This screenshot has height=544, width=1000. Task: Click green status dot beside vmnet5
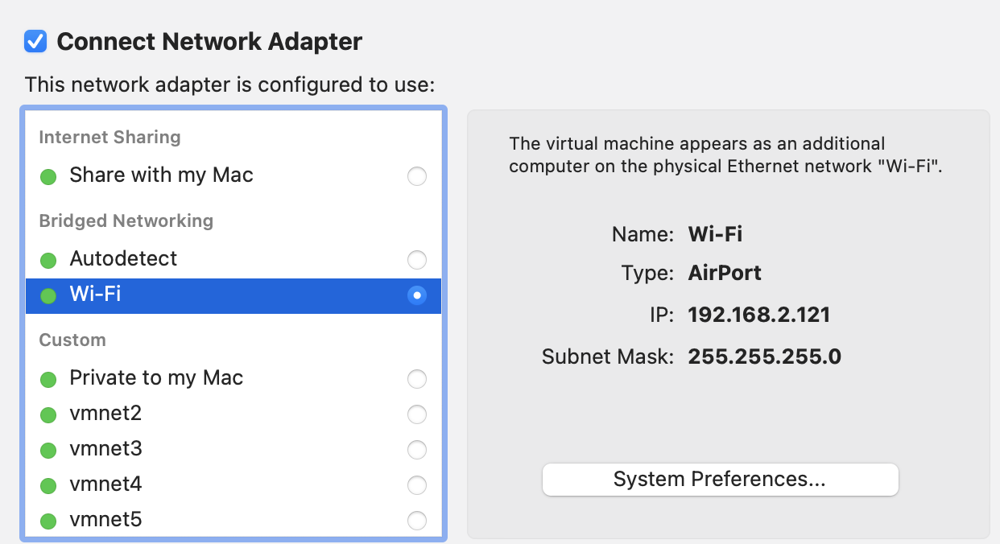(48, 521)
